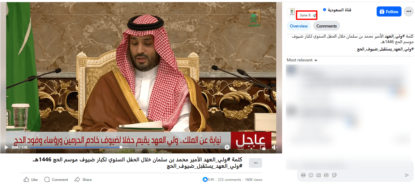Unmute the video volume

point(275,147)
